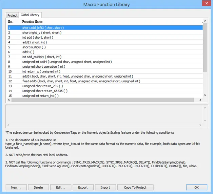
Task: Click description pane scroll left arrow
Action: tap(8, 125)
